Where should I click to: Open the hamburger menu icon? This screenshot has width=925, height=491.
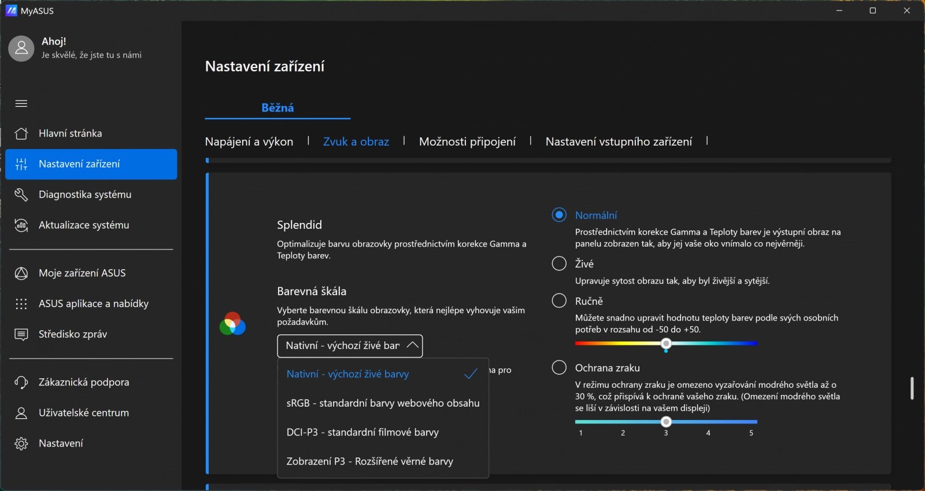pos(21,103)
